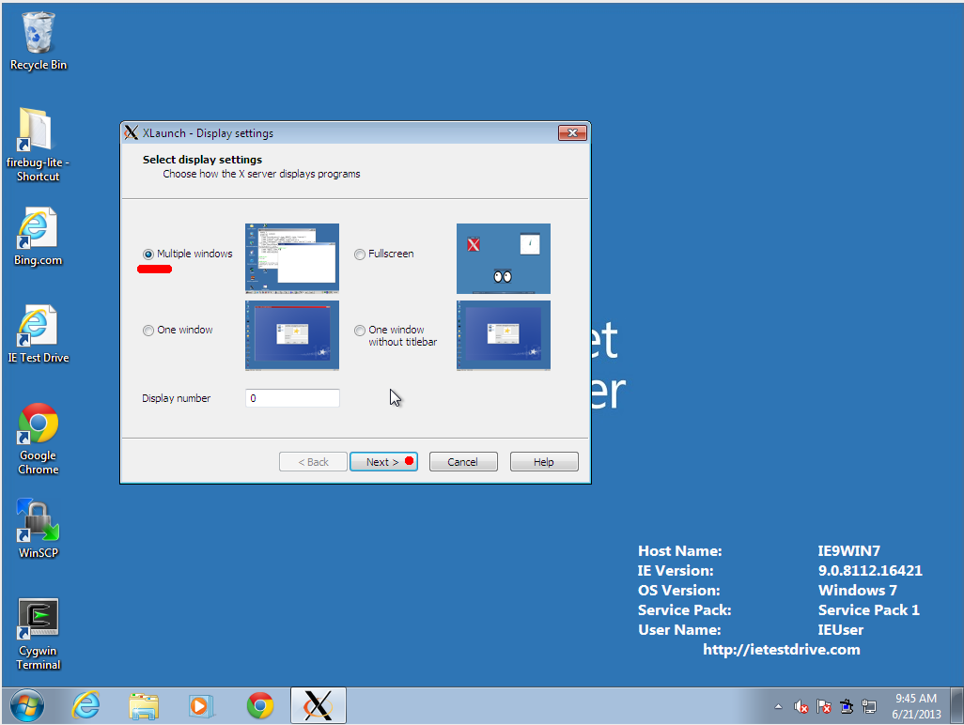
Task: Click the One window preview image
Action: (x=292, y=335)
